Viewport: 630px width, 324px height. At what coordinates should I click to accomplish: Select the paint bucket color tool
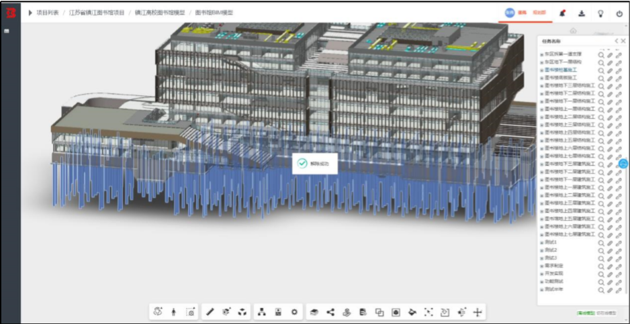click(412, 312)
